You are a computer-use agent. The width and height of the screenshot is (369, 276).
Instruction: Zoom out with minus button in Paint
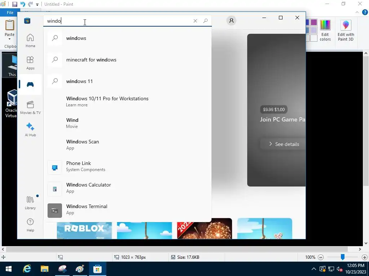[x=320, y=257]
